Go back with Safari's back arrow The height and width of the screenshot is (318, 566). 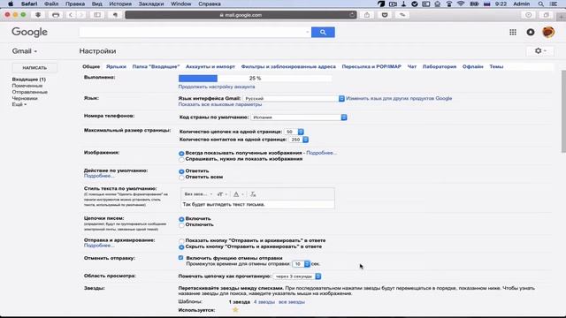pyautogui.click(x=71, y=15)
